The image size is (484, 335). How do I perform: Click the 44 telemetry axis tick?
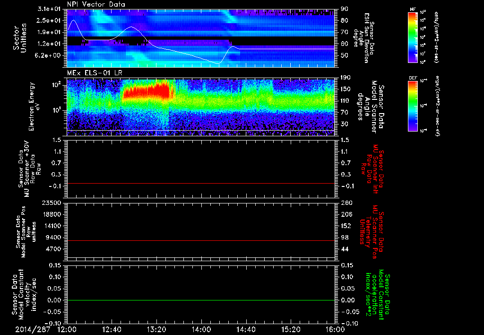(345, 249)
